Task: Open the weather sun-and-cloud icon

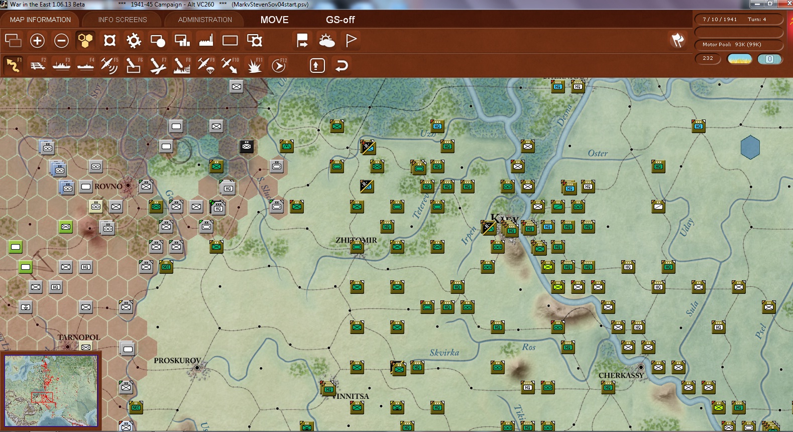Action: click(326, 40)
